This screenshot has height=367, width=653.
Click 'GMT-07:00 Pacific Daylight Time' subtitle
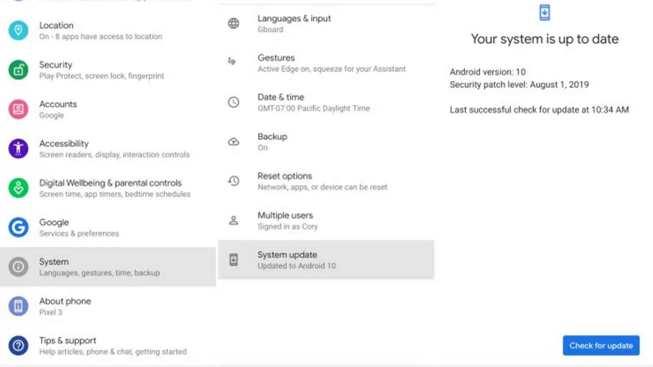click(x=314, y=108)
